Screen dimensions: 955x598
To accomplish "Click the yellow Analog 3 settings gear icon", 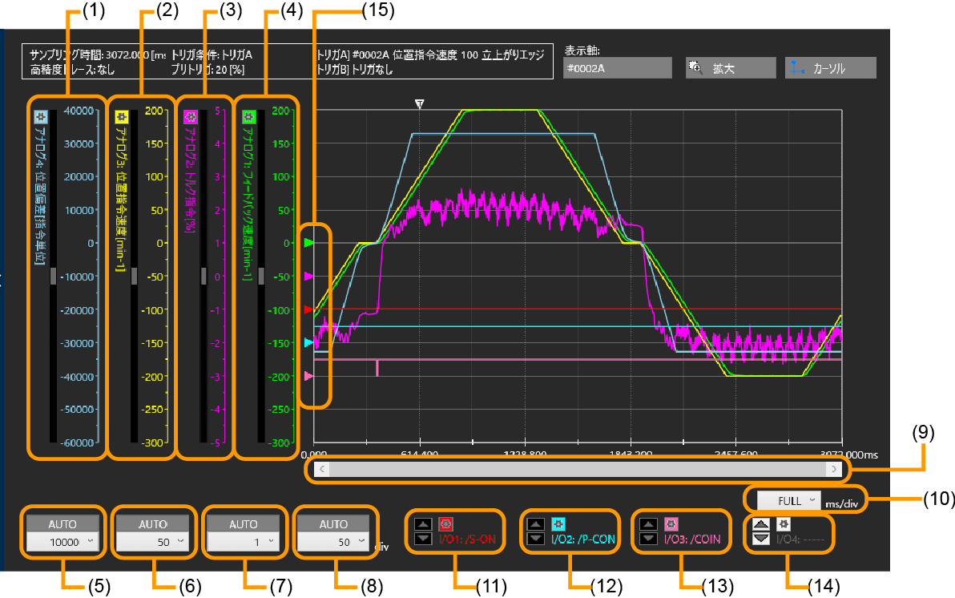I will (122, 116).
